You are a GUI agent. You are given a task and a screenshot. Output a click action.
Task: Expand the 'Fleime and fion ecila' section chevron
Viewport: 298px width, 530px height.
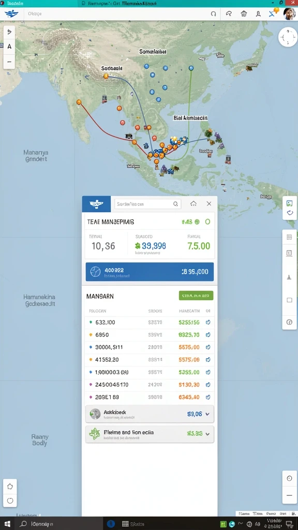(207, 434)
